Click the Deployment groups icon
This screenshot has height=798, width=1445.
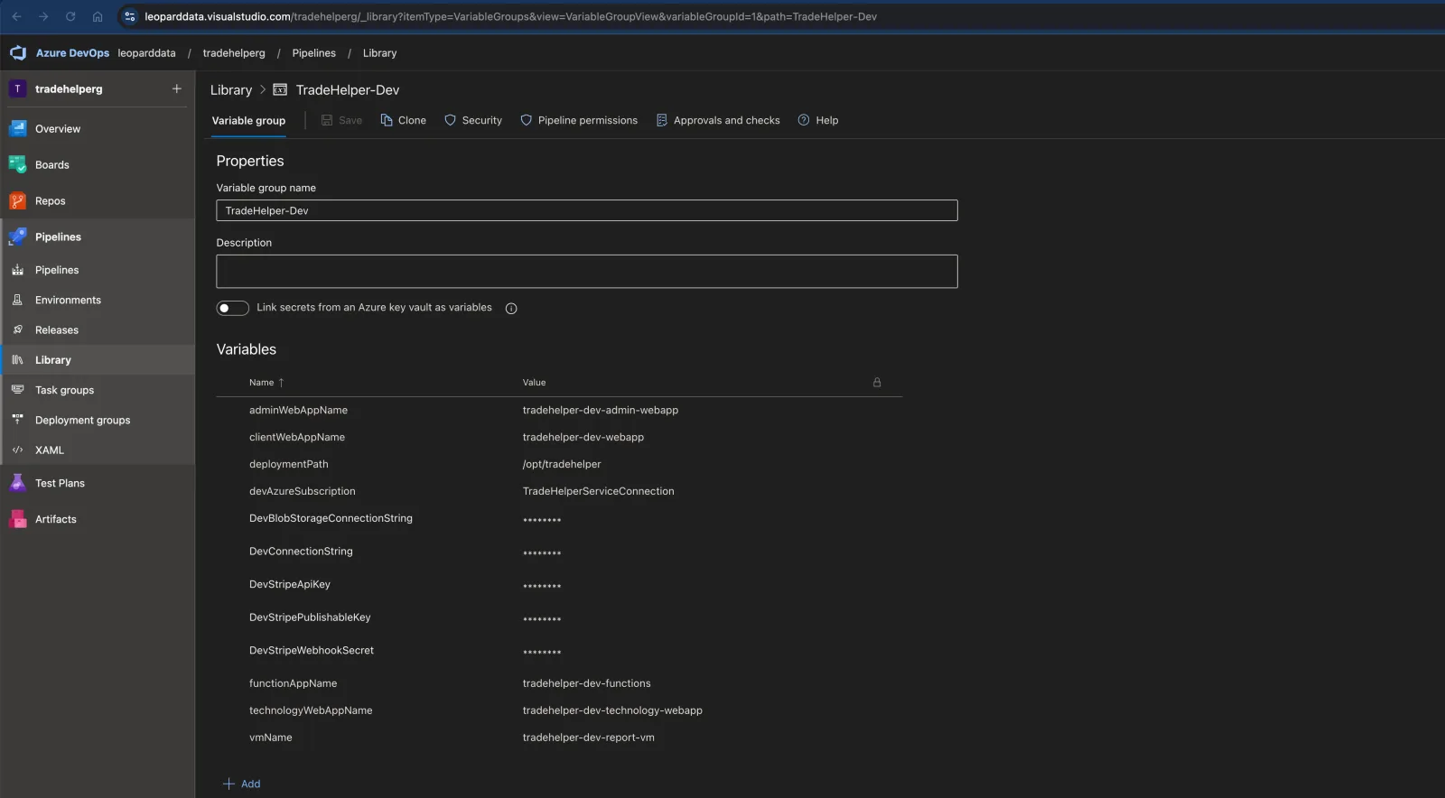coord(17,420)
